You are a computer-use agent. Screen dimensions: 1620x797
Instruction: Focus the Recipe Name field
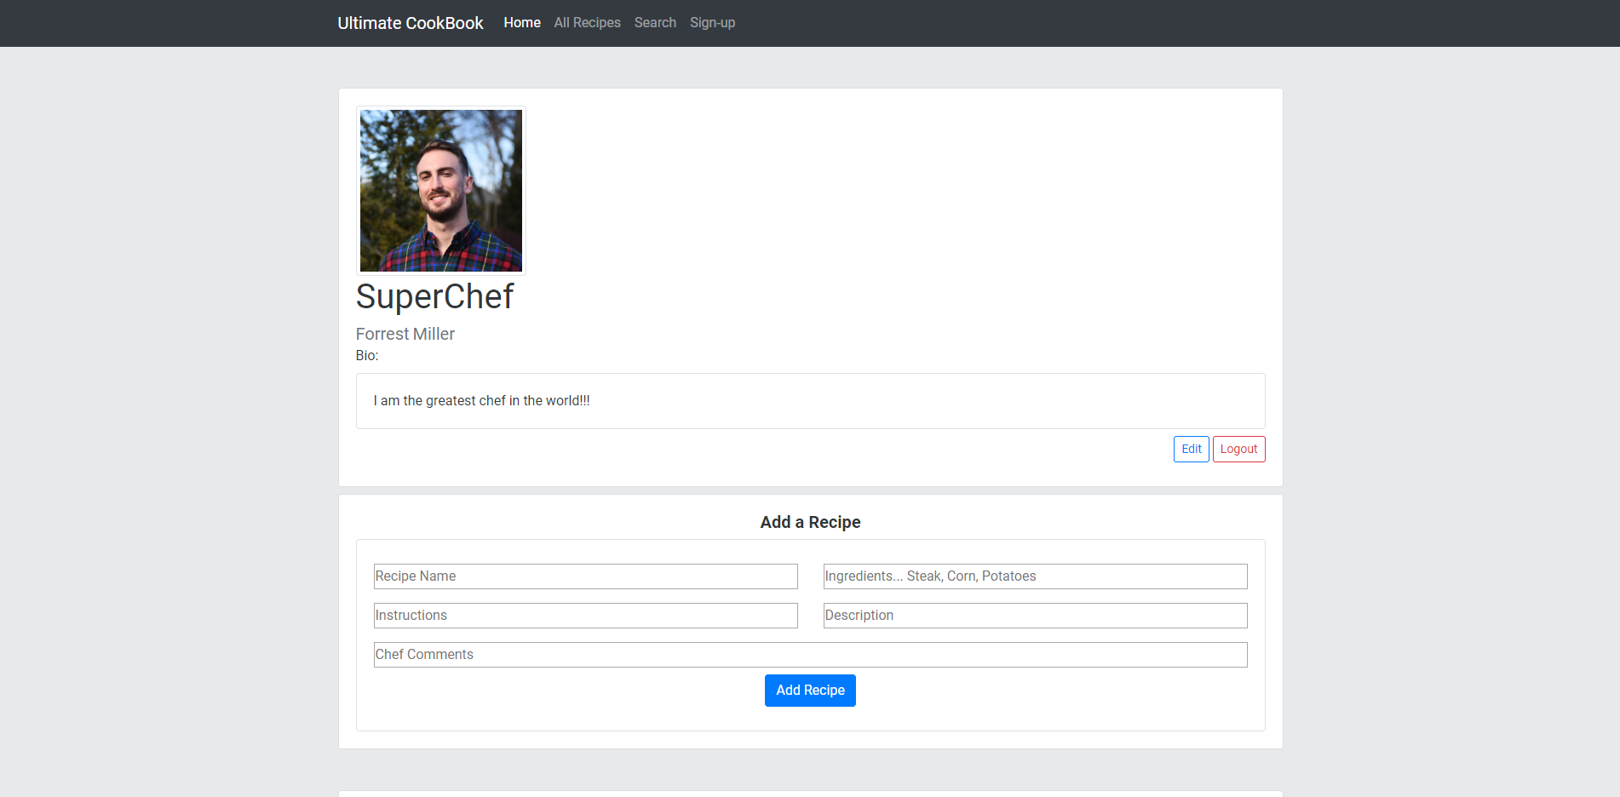[x=586, y=576]
